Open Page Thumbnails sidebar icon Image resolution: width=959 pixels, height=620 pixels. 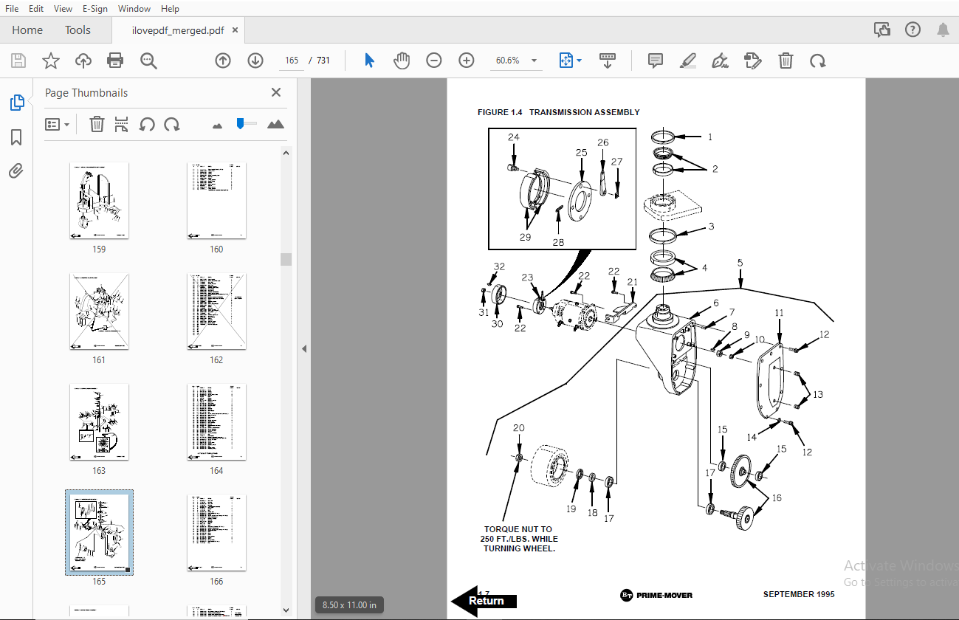[x=16, y=103]
